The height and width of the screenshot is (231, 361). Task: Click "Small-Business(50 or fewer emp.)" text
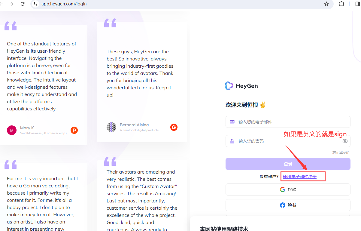(44, 133)
